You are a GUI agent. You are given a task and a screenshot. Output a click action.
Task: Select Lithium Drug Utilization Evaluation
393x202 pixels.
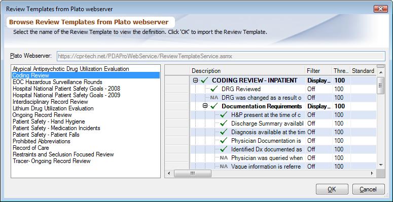53,108
